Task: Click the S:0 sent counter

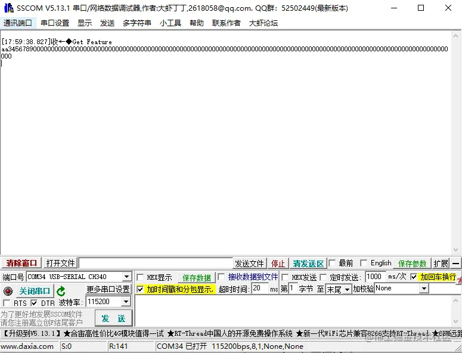Action: point(67,346)
